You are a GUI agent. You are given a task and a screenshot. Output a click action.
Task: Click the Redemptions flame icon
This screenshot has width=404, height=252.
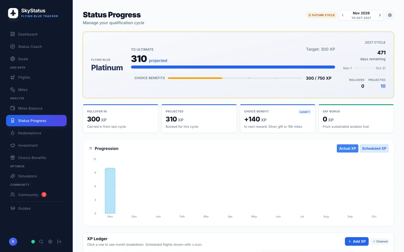[x=13, y=133]
